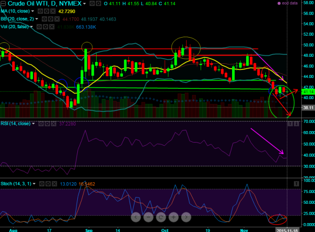This screenshot has height=232, width=315.
Task: Click the RSI value 37.2280
Action: tap(67, 124)
